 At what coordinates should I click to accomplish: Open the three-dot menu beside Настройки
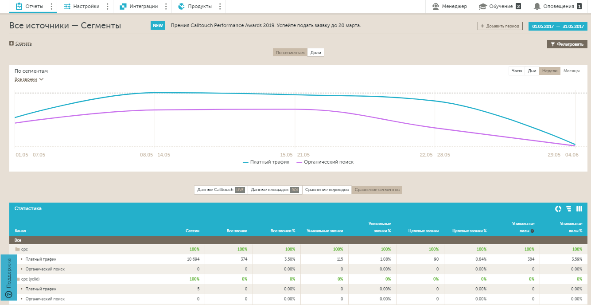click(108, 6)
